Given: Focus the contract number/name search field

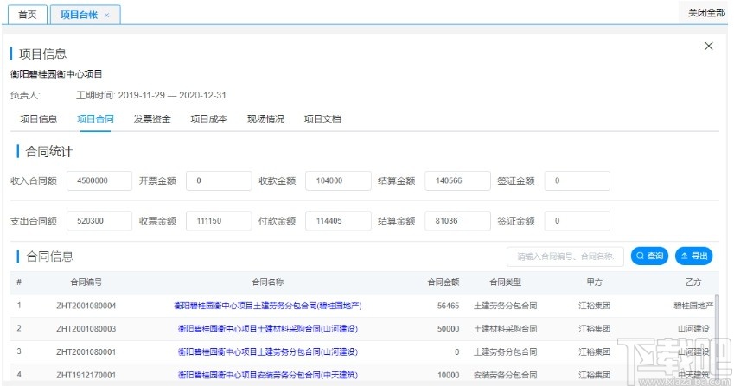Looking at the screenshot, I should 565,256.
